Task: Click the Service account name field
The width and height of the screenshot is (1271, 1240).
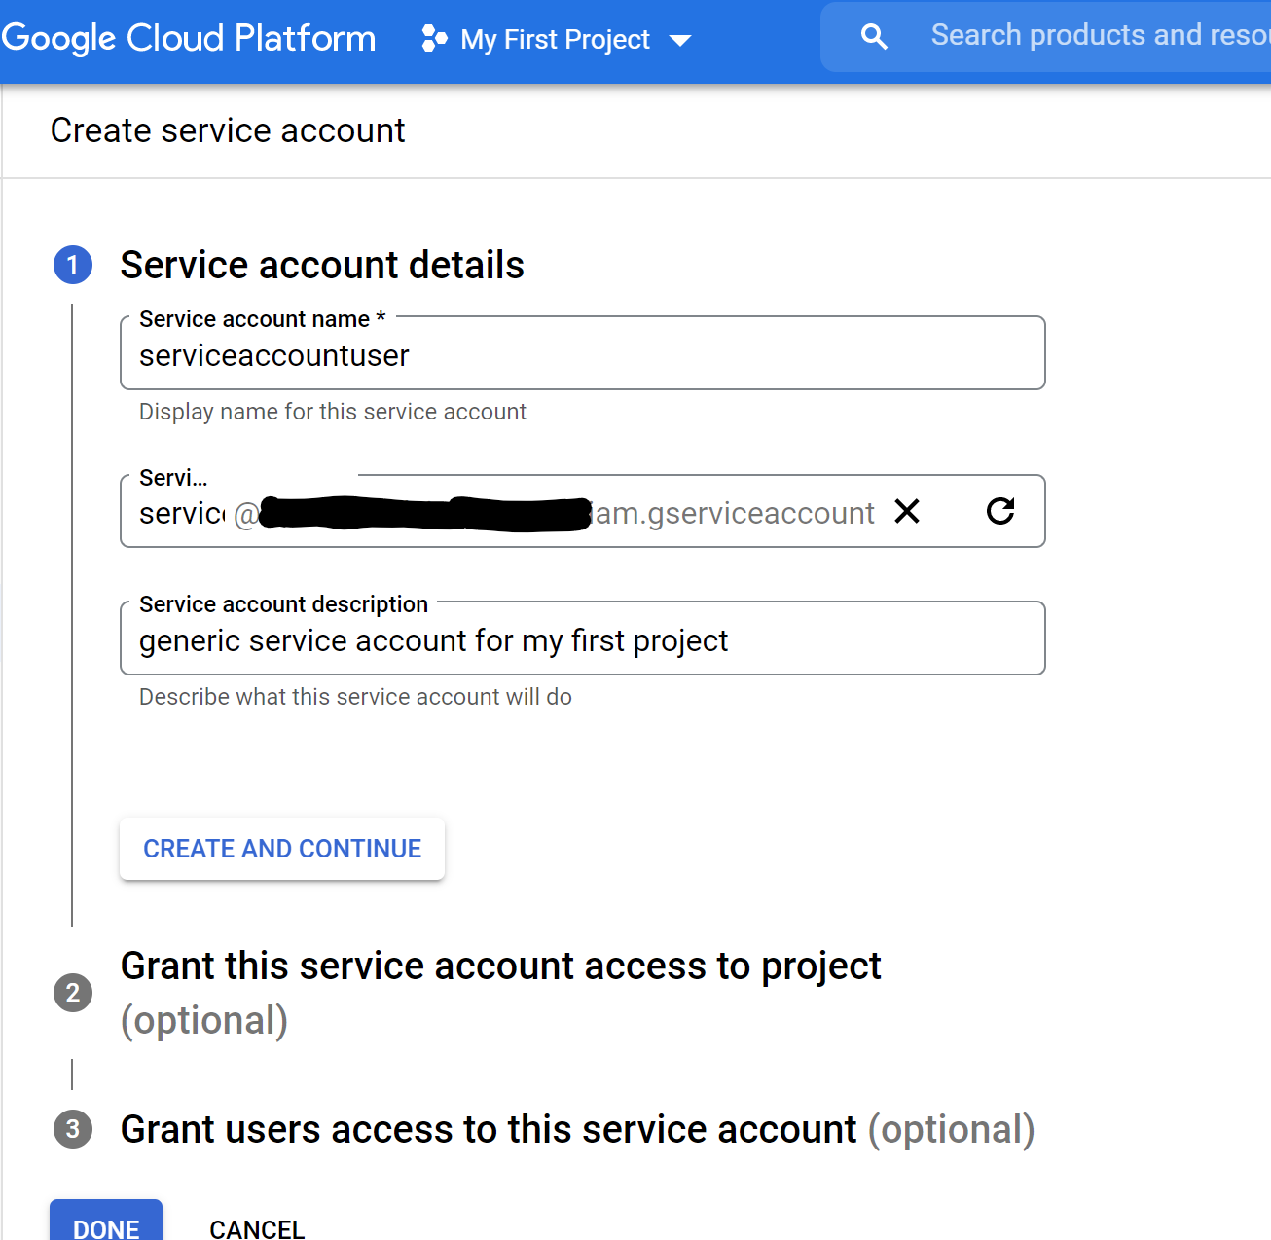Action: click(x=582, y=355)
